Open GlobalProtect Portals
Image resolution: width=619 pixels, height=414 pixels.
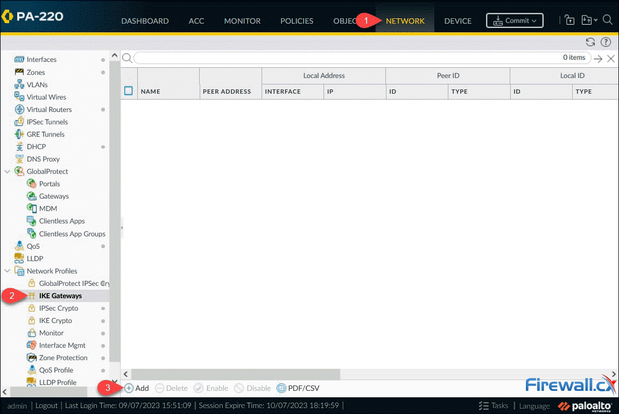point(50,184)
